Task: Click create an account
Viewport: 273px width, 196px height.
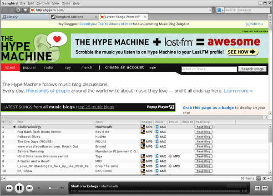Action: point(124,67)
